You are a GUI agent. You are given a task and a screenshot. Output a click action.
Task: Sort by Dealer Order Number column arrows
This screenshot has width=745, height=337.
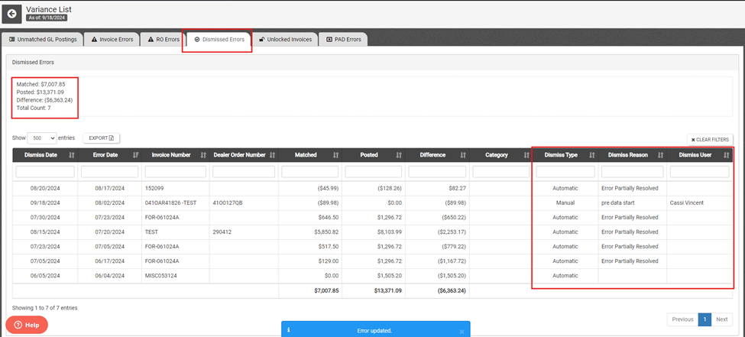[x=272, y=155]
